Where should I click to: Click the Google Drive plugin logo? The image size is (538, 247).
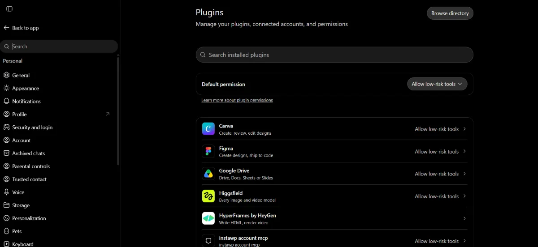208,174
